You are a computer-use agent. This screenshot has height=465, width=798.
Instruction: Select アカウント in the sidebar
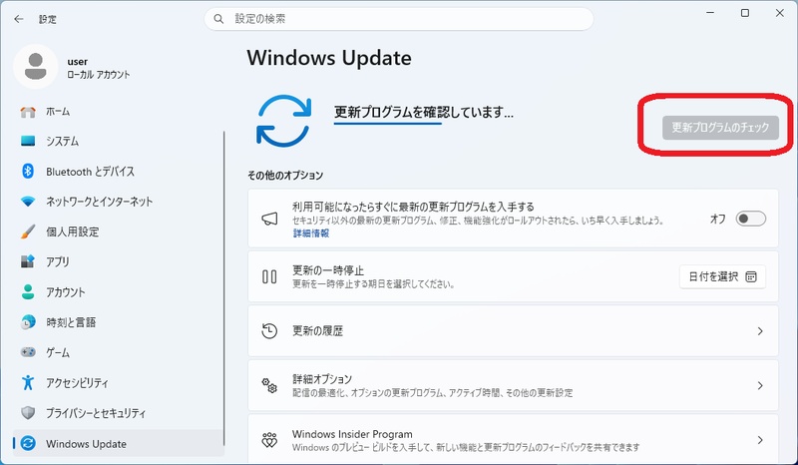click(x=118, y=291)
